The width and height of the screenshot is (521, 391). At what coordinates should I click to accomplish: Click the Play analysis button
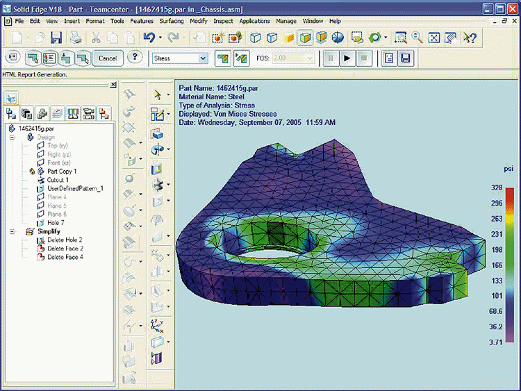click(x=347, y=58)
